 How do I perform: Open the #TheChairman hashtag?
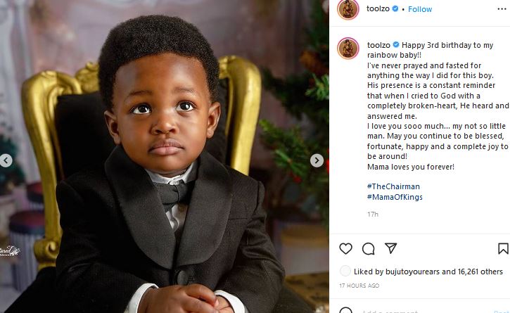click(393, 186)
